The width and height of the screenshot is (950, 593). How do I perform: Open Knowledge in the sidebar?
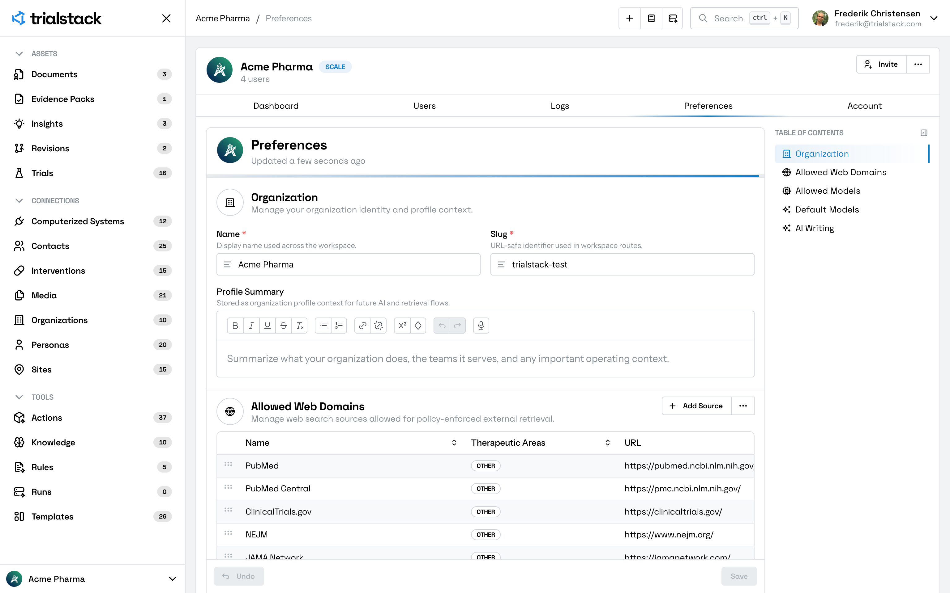92,443
